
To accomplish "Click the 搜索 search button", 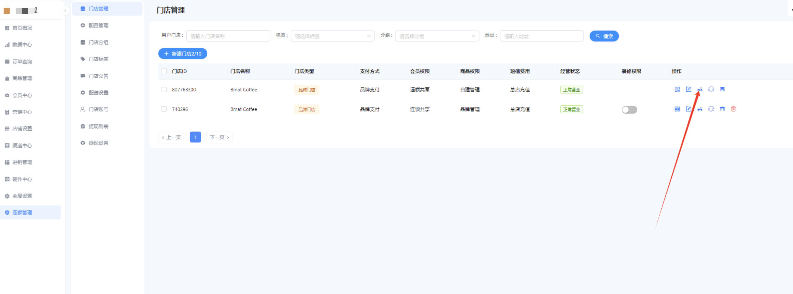I will click(604, 36).
